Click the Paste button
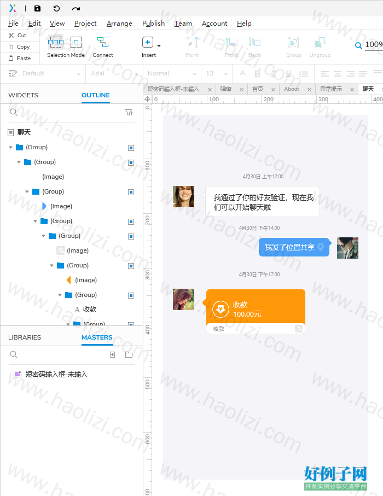The image size is (383, 496). (x=20, y=58)
